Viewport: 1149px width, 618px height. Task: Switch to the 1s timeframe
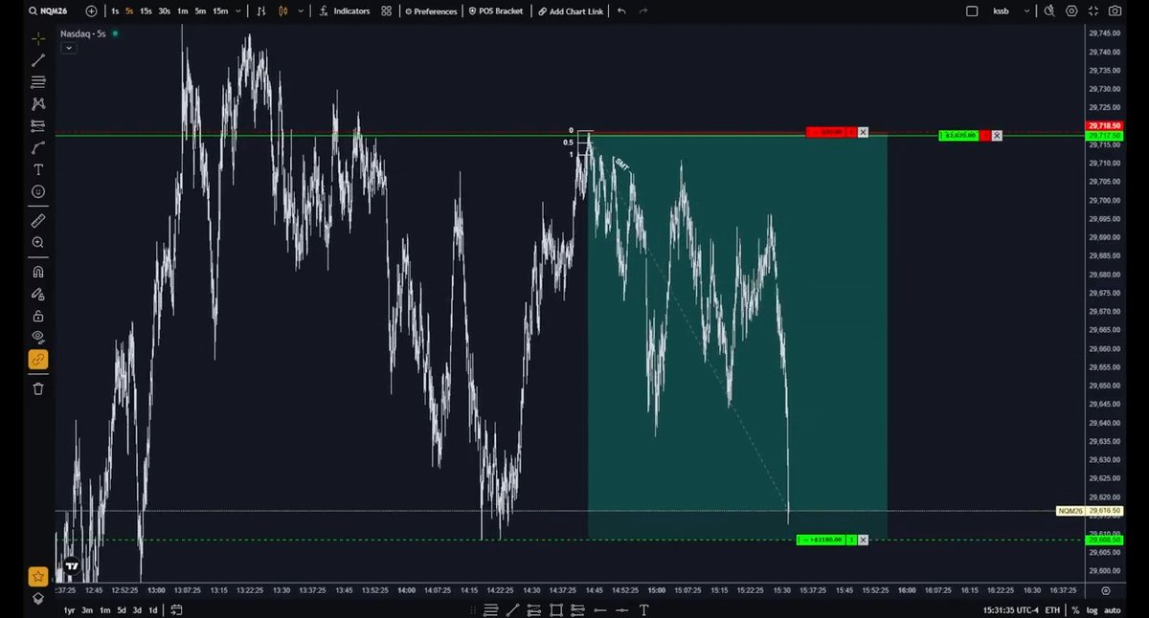pos(115,11)
